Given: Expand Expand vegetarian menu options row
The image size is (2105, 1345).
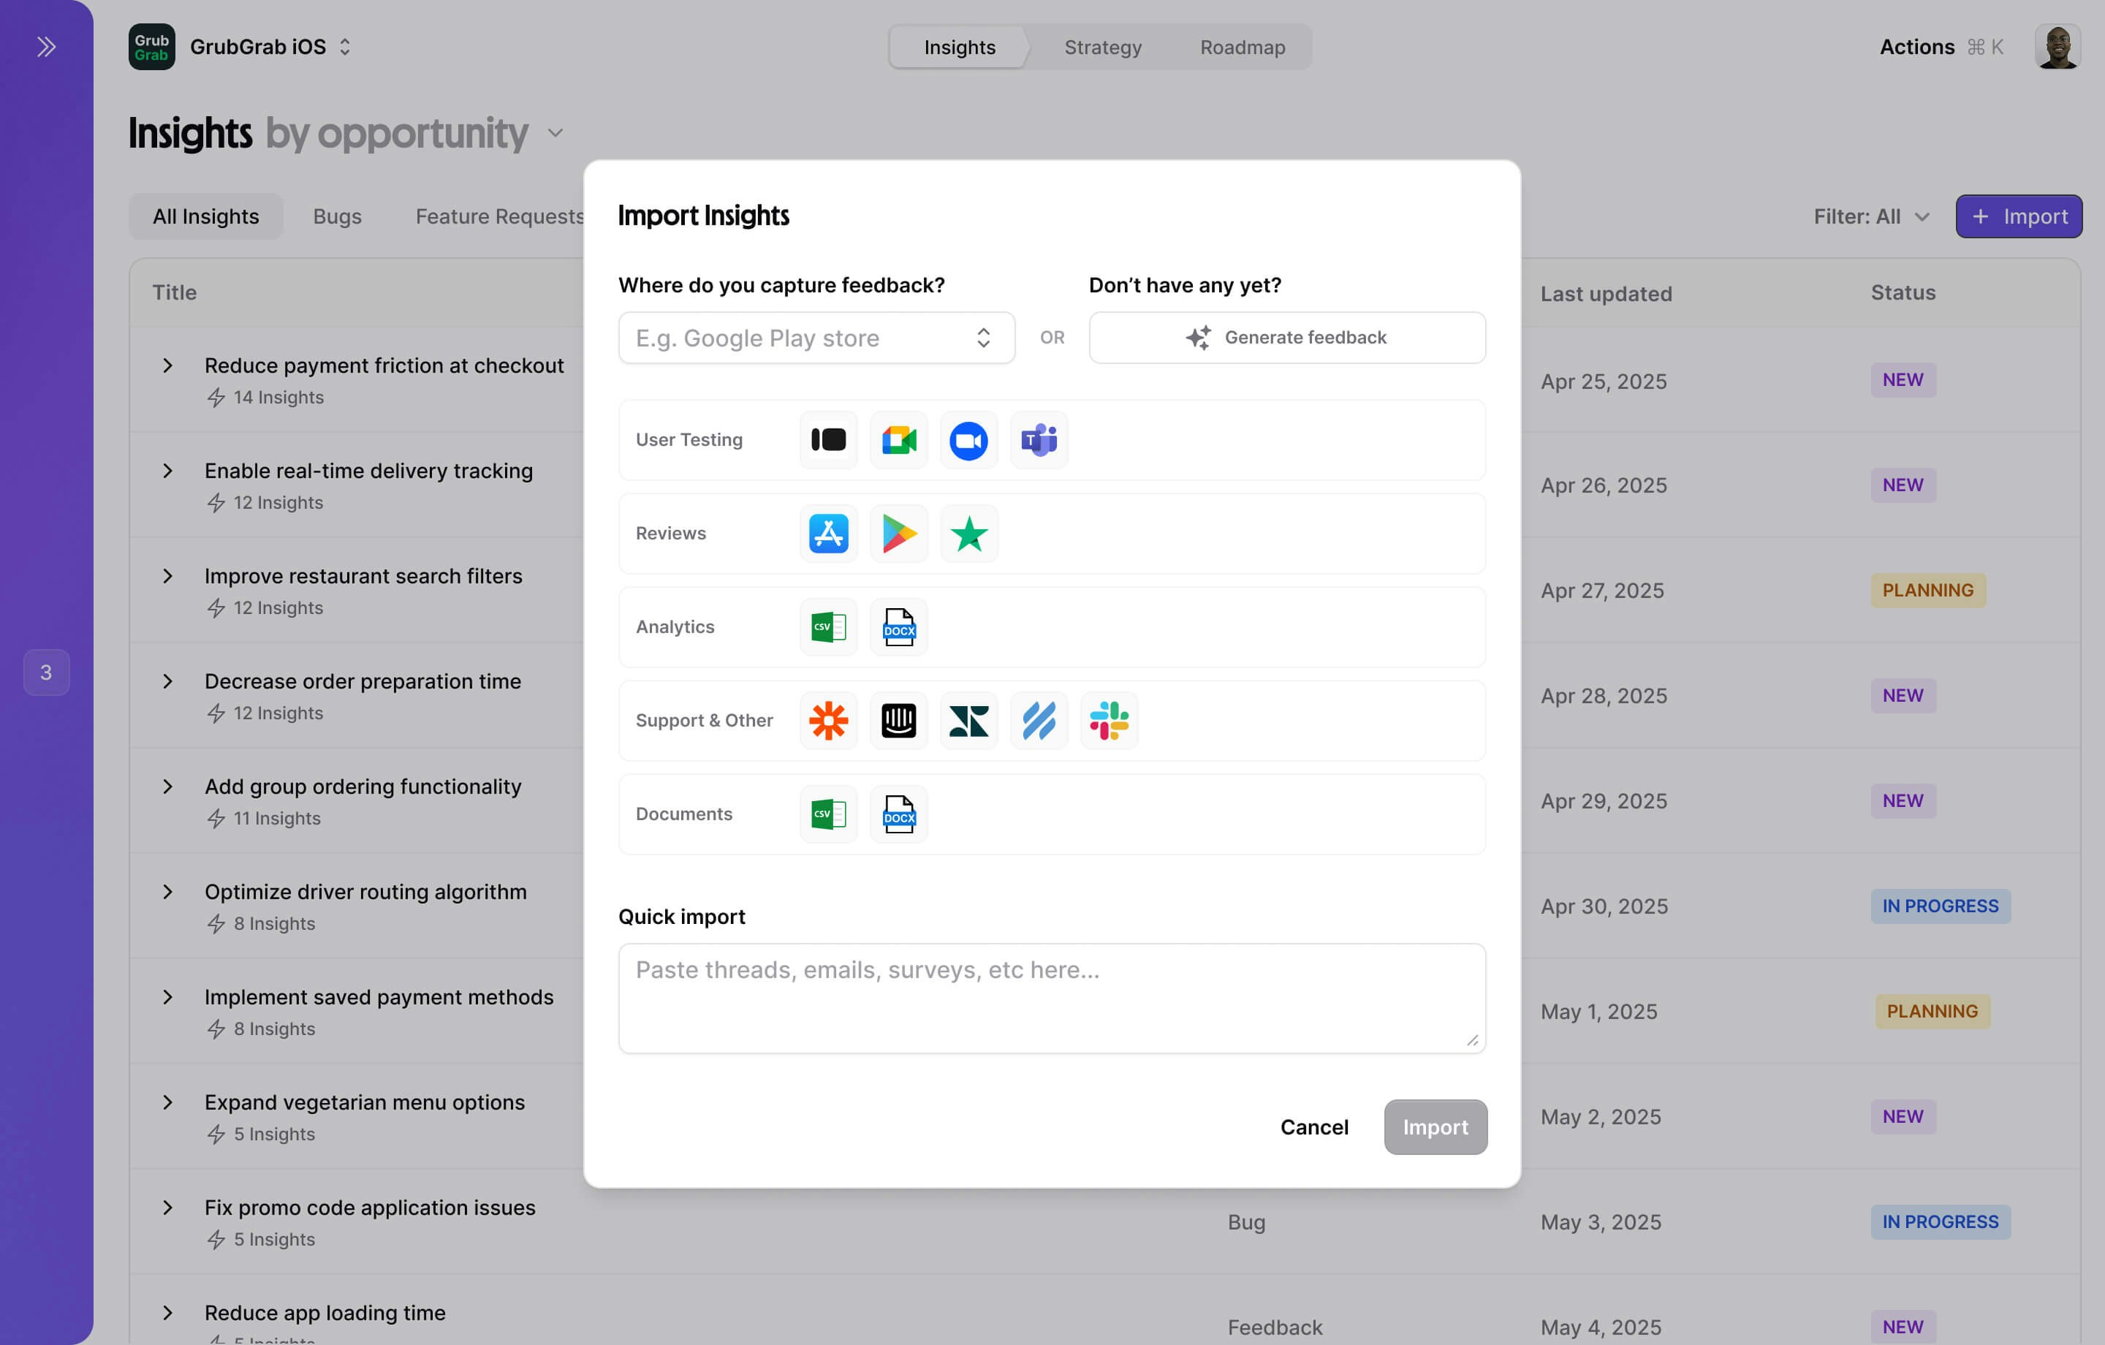Looking at the screenshot, I should pos(168,1102).
